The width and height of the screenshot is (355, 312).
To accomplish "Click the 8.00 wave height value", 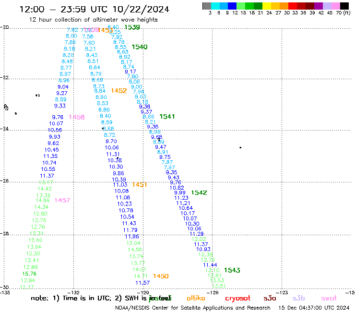I will (71, 36).
